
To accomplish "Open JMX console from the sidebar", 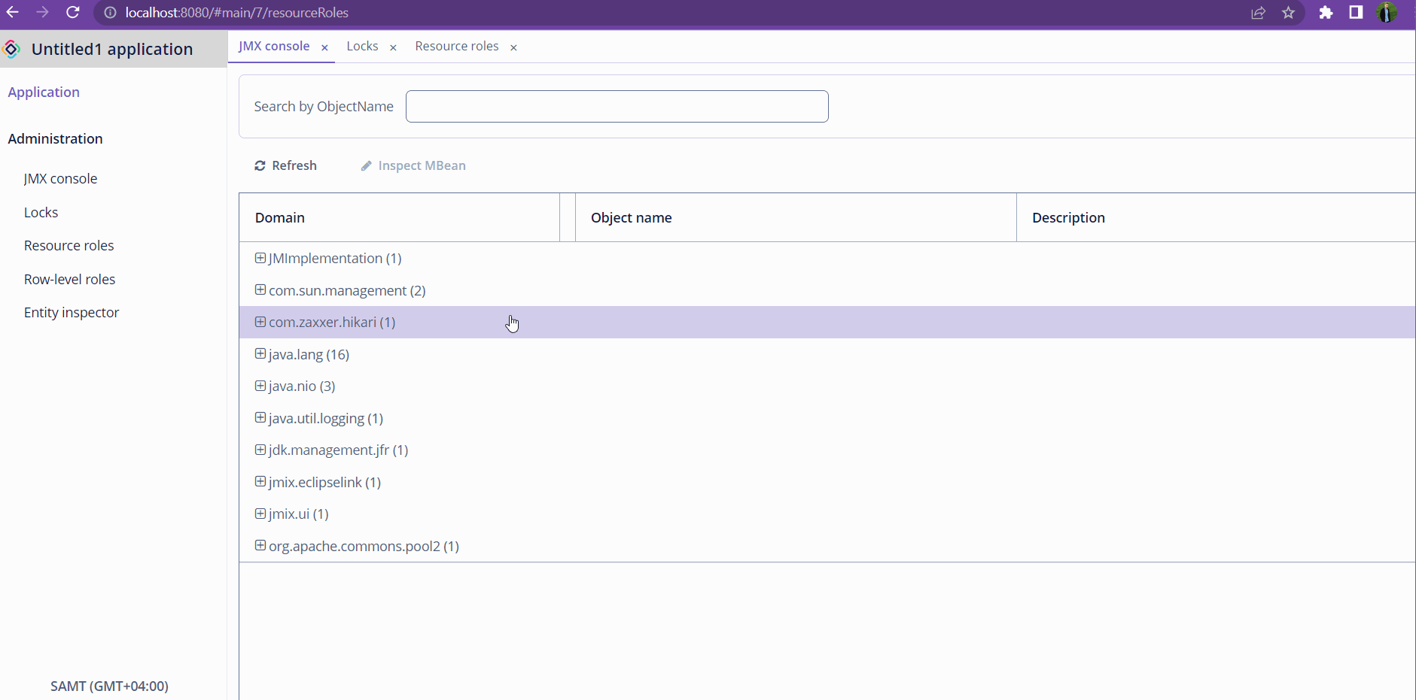I will (x=60, y=178).
